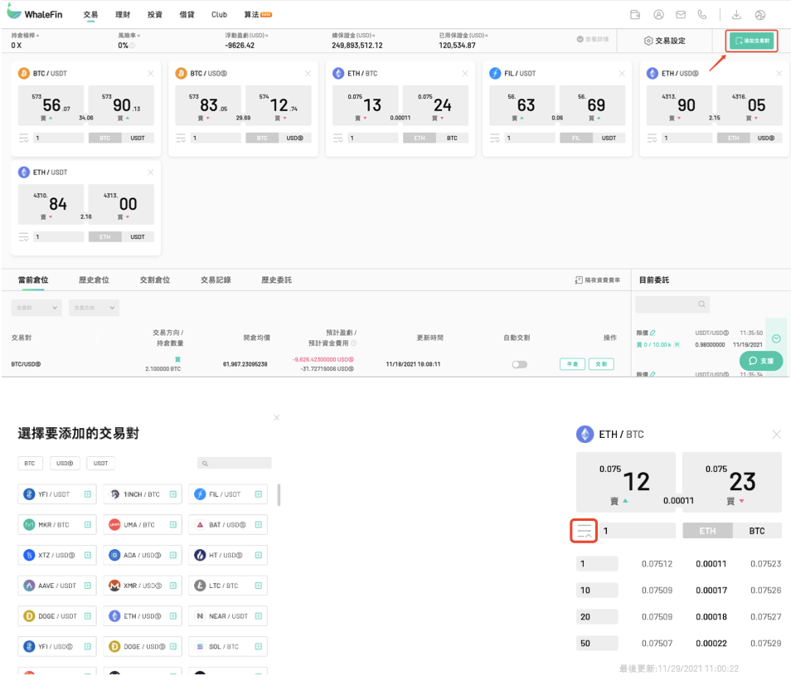
Task: Filter pairs by USDT in add dialog
Action: 100,464
